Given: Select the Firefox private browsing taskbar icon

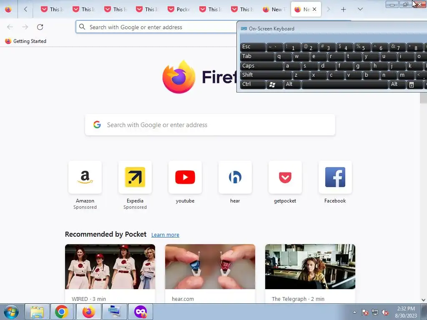Looking at the screenshot, I should coord(140,312).
